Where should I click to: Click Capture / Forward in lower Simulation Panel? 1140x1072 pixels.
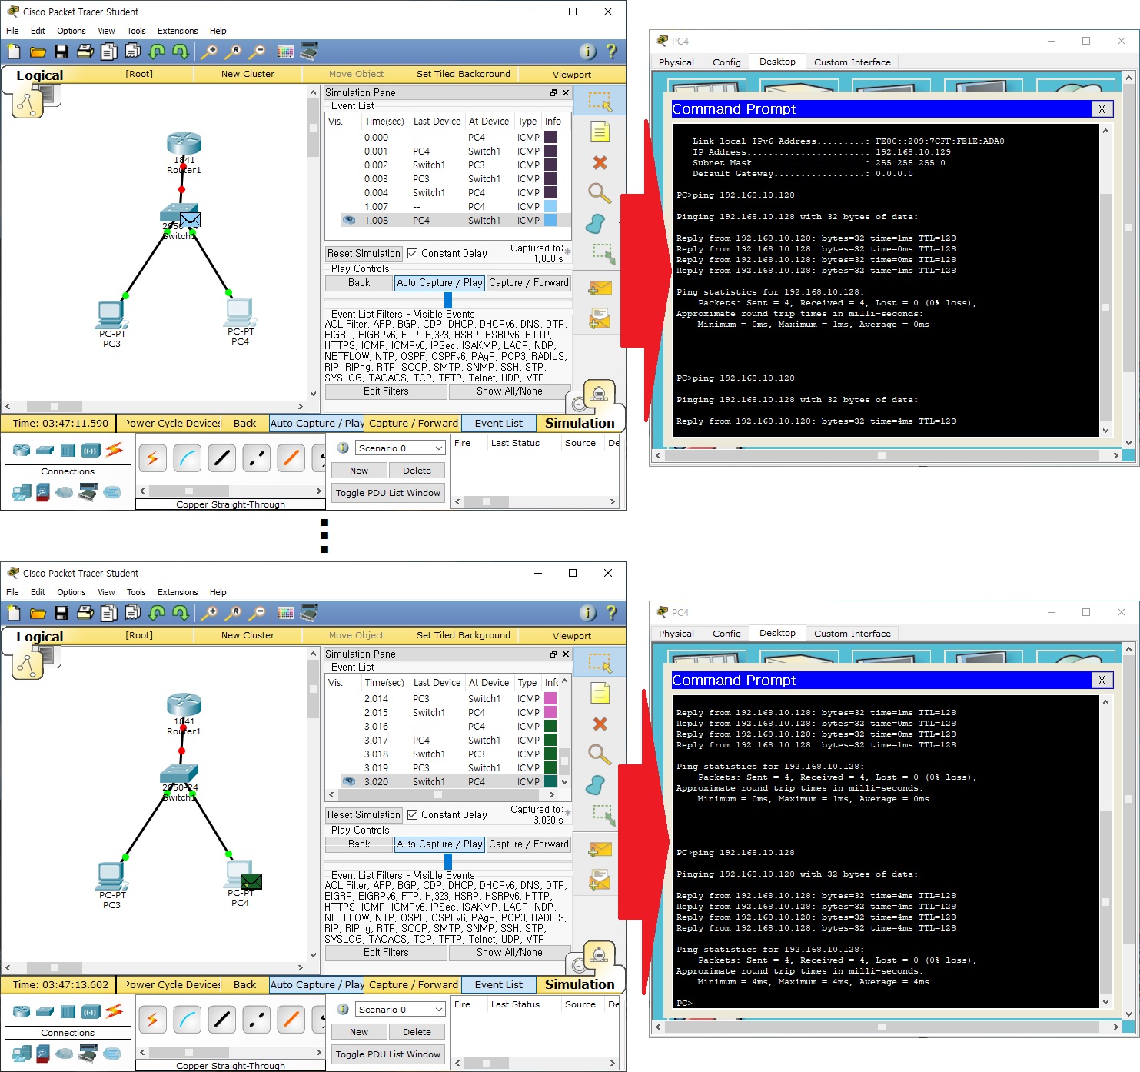click(529, 844)
